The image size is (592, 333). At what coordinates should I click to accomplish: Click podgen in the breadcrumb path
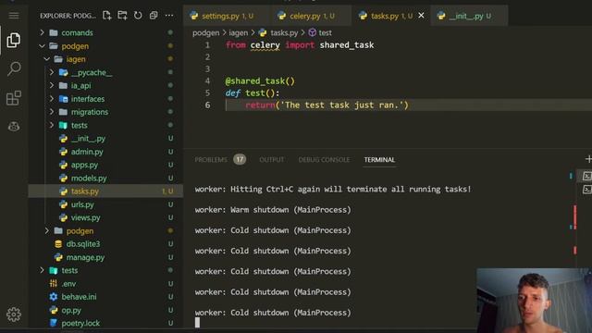coord(205,33)
